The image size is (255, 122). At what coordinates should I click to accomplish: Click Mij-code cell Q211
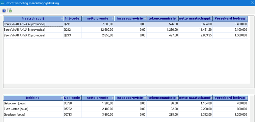[x=73, y=24]
